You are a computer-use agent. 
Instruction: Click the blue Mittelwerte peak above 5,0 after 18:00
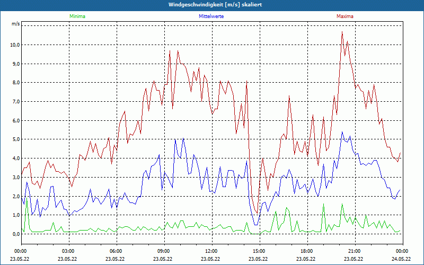coord(342,132)
